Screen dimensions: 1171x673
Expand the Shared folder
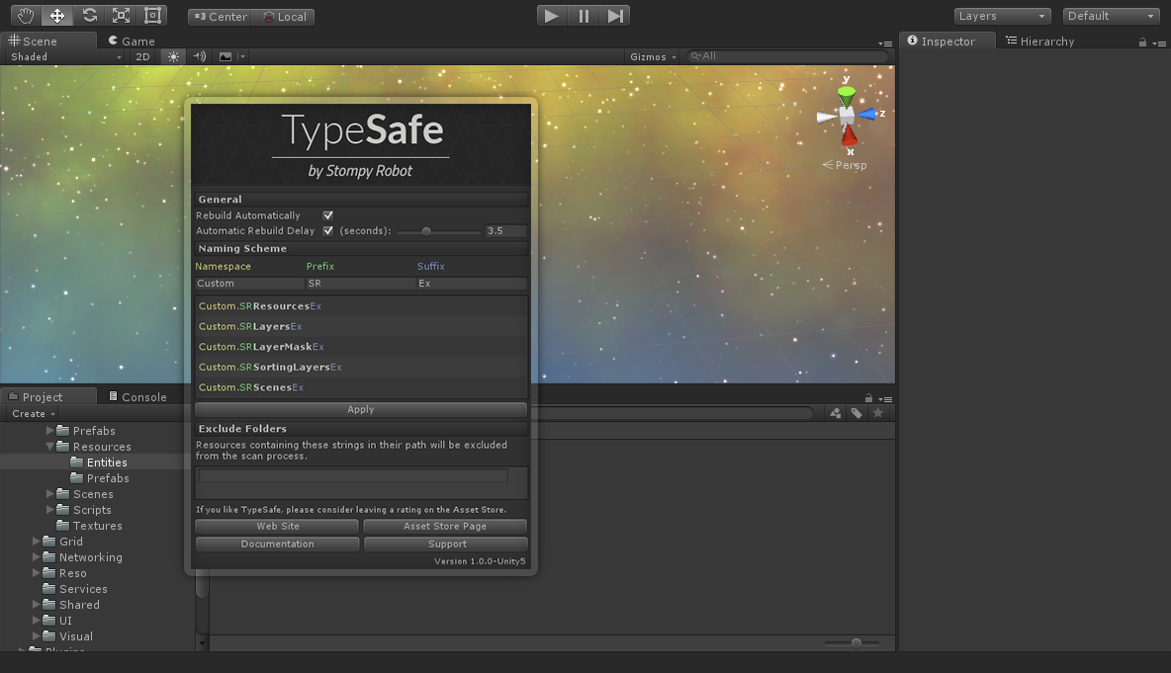(36, 605)
